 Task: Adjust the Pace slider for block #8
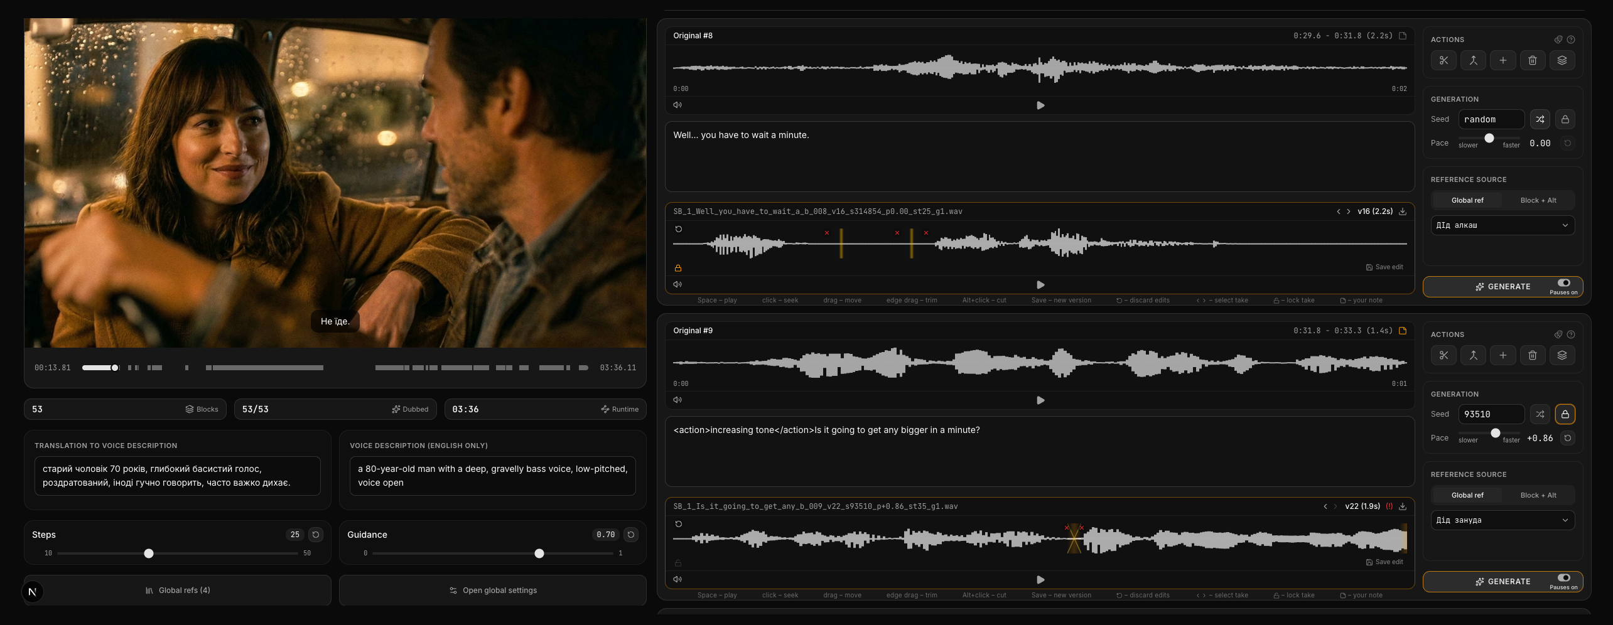1489,138
